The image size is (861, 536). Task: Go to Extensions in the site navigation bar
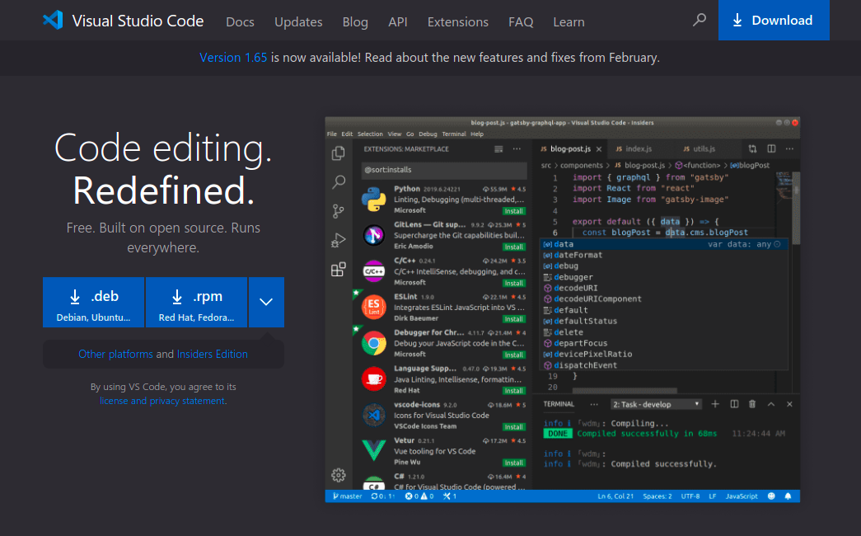(x=459, y=22)
